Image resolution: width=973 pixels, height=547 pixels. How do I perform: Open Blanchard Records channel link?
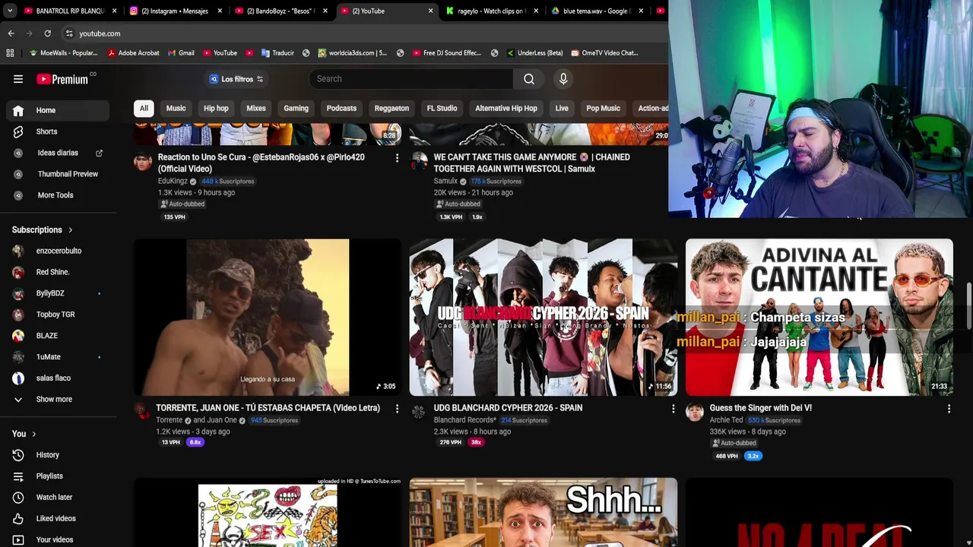tap(464, 420)
